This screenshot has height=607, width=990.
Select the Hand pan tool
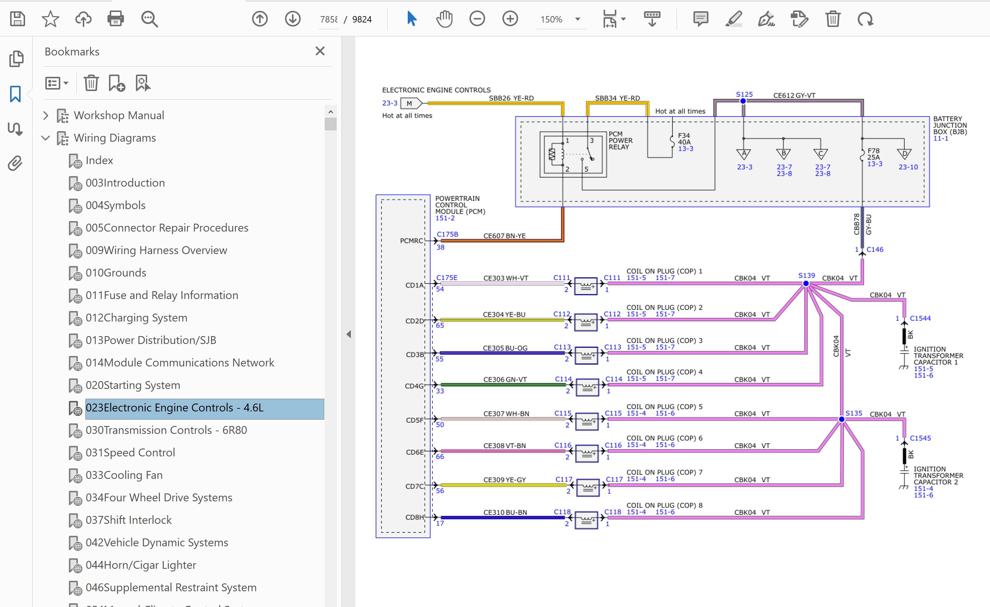444,19
